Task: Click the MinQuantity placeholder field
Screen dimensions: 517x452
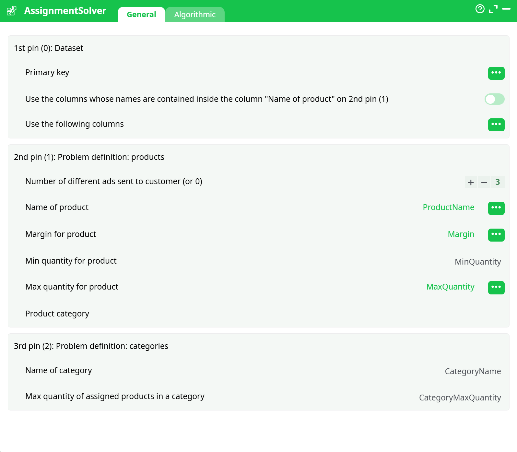Action: (477, 262)
